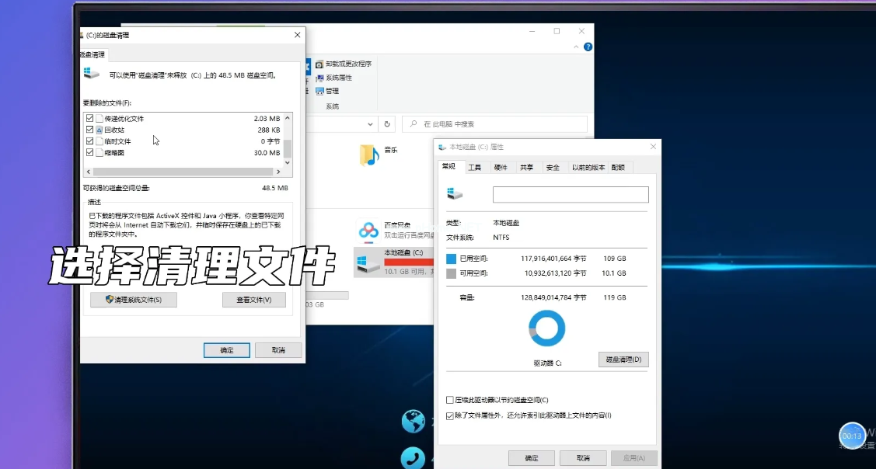Click the 清理系统文件(S) button
The height and width of the screenshot is (469, 876).
[x=134, y=300]
